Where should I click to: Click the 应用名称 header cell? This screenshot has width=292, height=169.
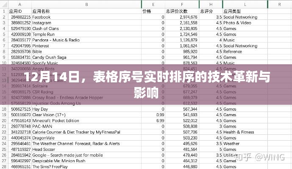pos(86,11)
